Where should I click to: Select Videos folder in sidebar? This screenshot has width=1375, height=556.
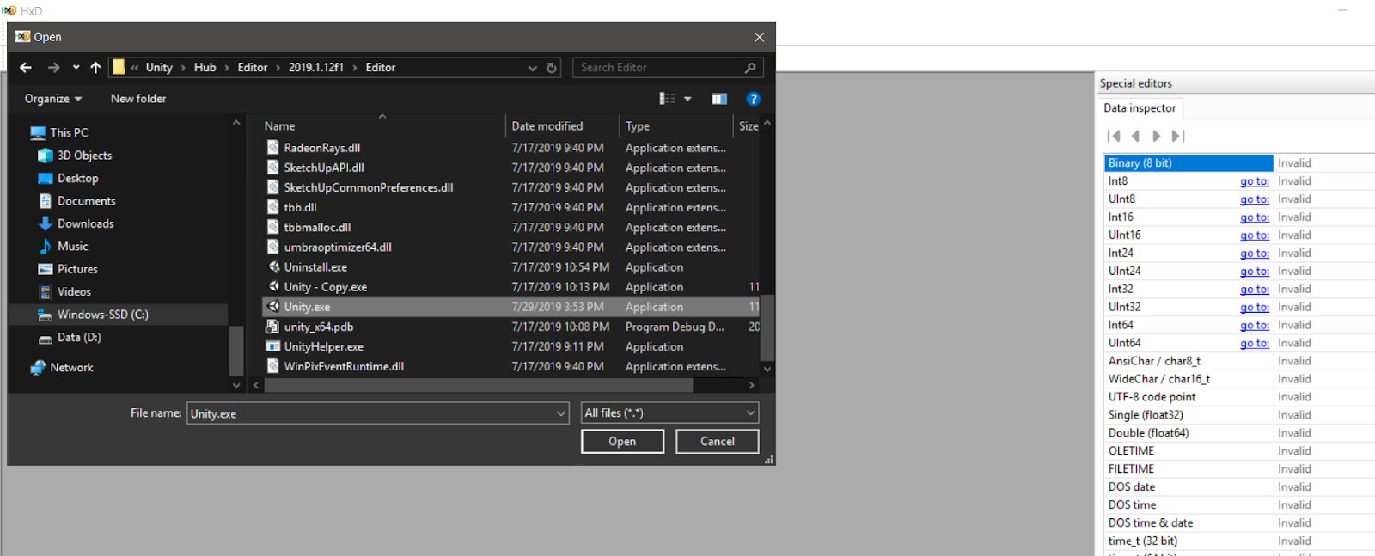tap(74, 292)
